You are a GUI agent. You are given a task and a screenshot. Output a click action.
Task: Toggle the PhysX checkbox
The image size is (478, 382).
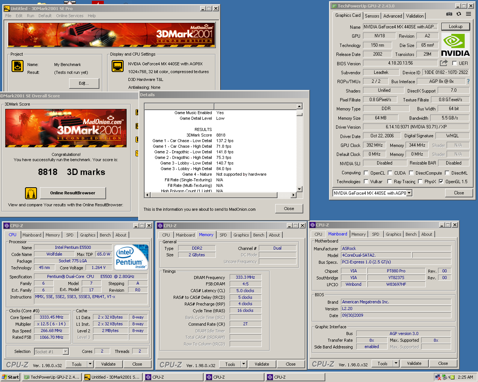click(x=420, y=182)
